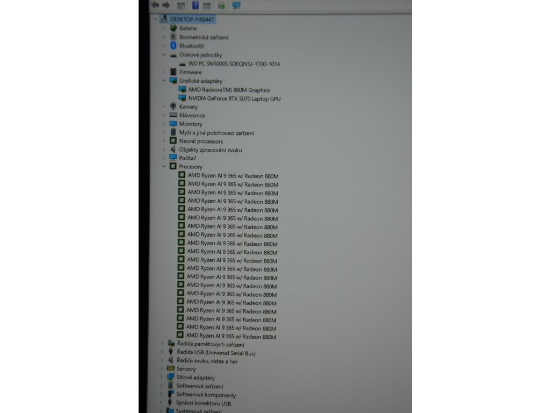This screenshot has height=413, width=550.
Task: Select Řadiče USB (Universal Serial Bus) label
Action: tap(216, 353)
